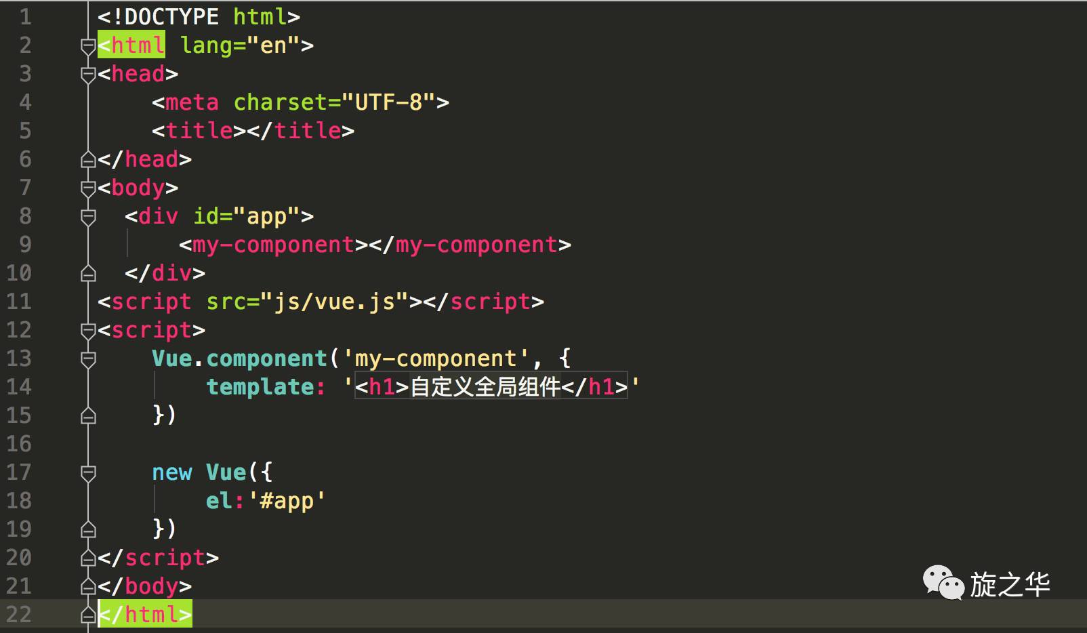
Task: Toggle the fold end marker at line 6 </head>
Action: pos(88,160)
